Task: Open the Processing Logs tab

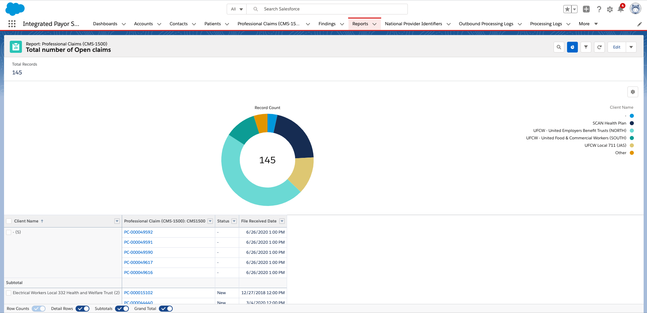Action: tap(546, 24)
